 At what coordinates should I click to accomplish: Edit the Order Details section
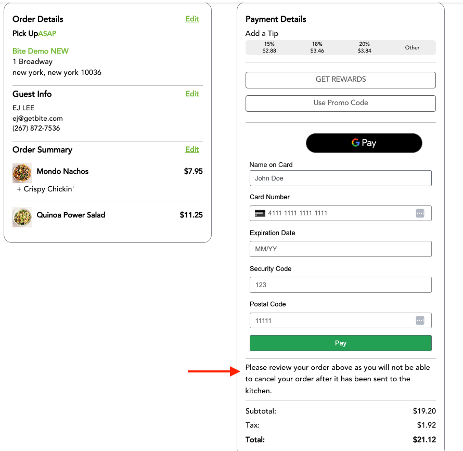coord(192,19)
